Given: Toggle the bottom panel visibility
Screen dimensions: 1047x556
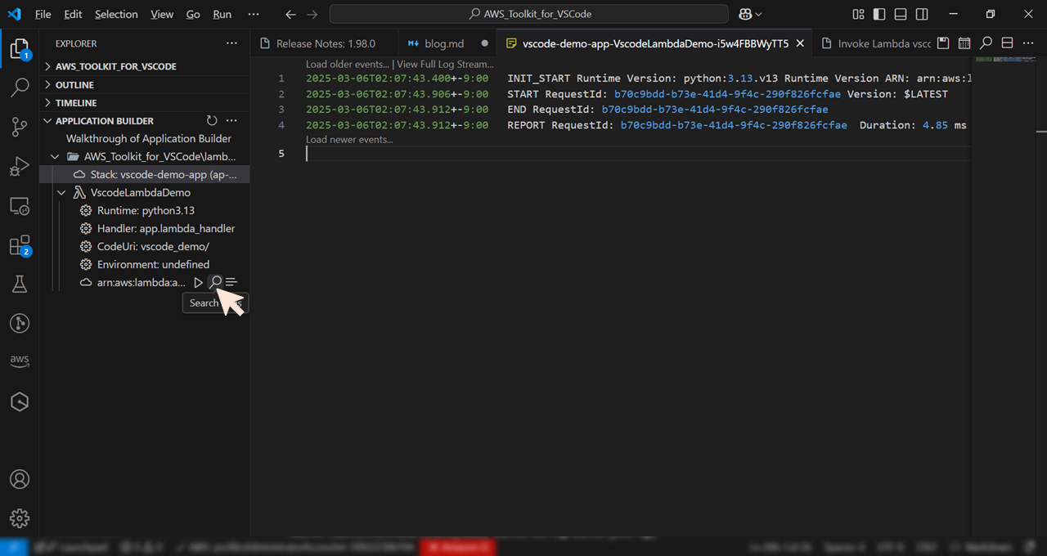Looking at the screenshot, I should pos(900,14).
